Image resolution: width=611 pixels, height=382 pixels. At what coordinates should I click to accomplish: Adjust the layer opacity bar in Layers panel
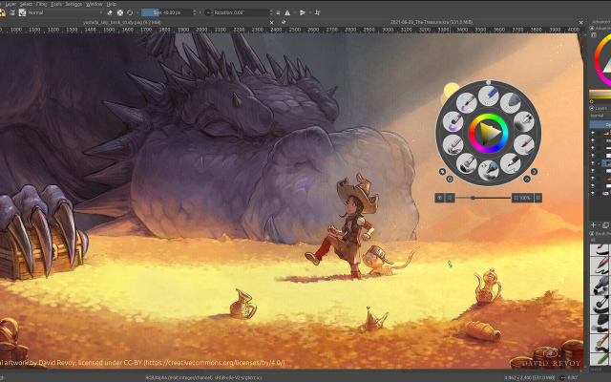(600, 124)
